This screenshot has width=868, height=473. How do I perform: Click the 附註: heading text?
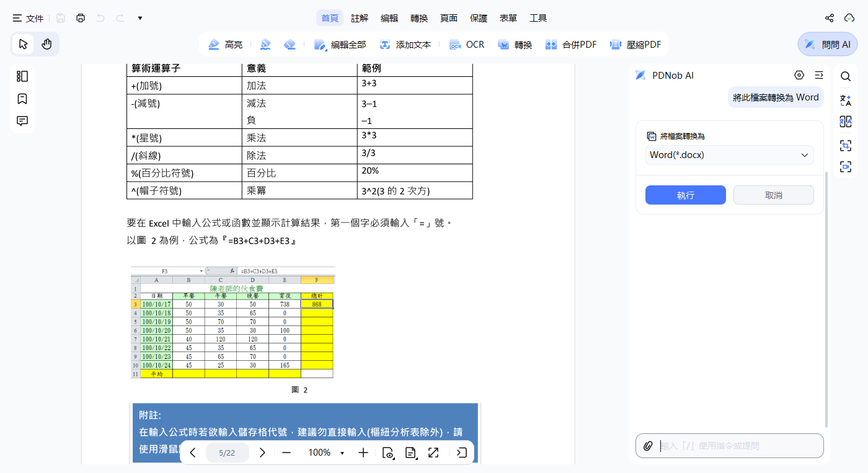click(x=150, y=415)
